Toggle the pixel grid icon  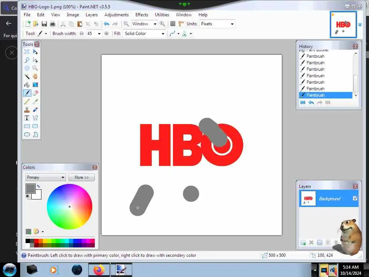tap(173, 23)
